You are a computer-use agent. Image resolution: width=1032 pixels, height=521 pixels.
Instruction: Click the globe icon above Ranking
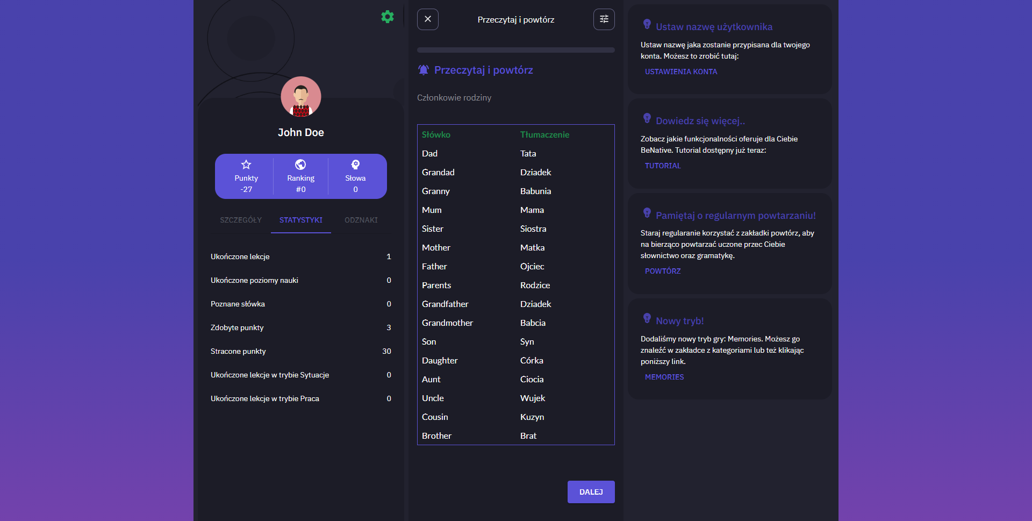point(300,165)
